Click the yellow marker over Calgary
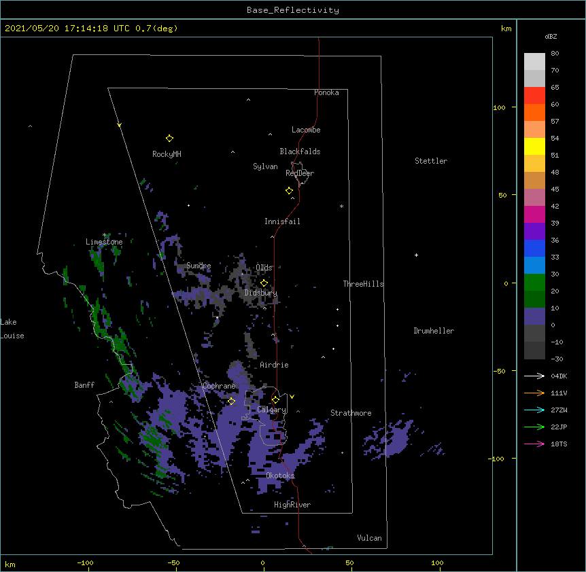Image resolution: width=586 pixels, height=572 pixels. [275, 400]
